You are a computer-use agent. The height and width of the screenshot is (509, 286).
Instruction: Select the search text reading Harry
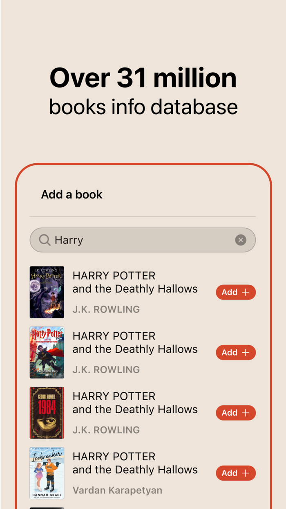tap(69, 240)
